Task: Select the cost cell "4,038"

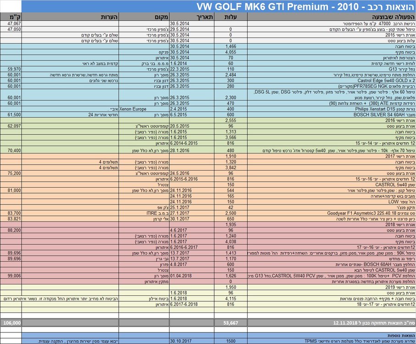Action: [231, 242]
